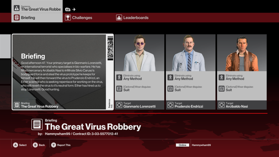
Task: Click briefing icon at briefing card bottom
Action: click(17, 105)
